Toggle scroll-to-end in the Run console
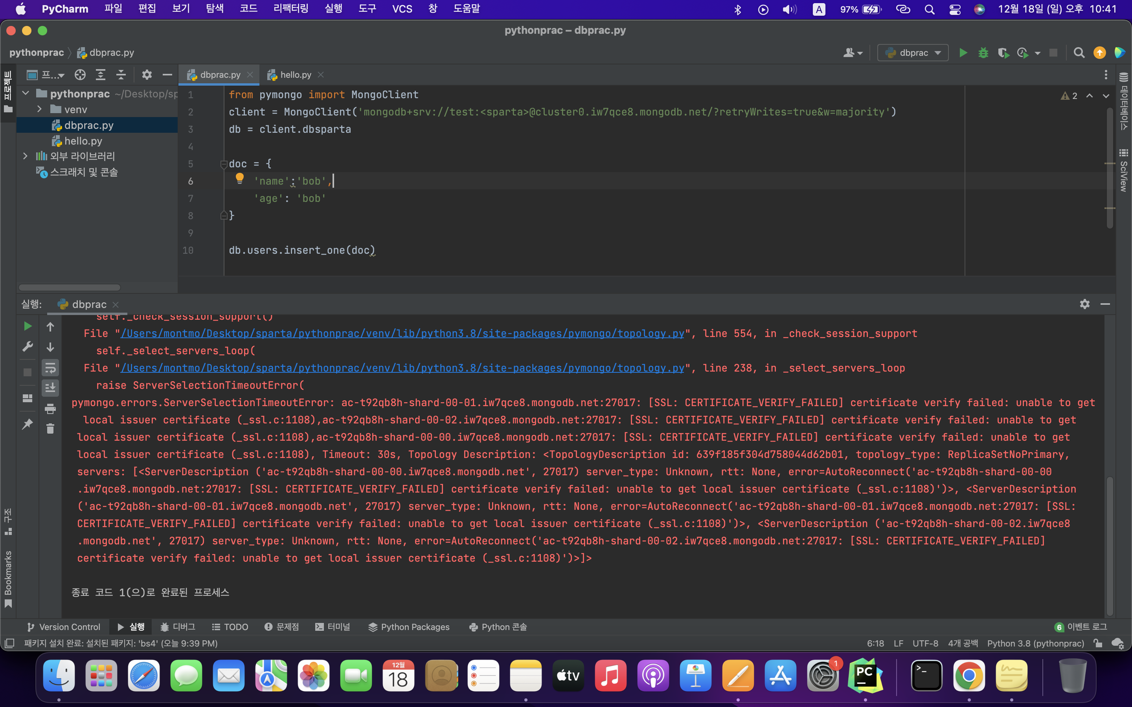The image size is (1132, 707). point(50,388)
